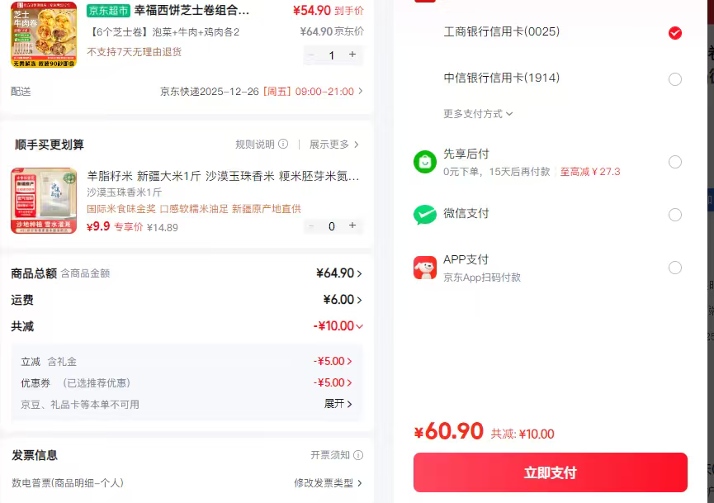
Task: Open 修改发票类型 link
Action: [x=328, y=483]
